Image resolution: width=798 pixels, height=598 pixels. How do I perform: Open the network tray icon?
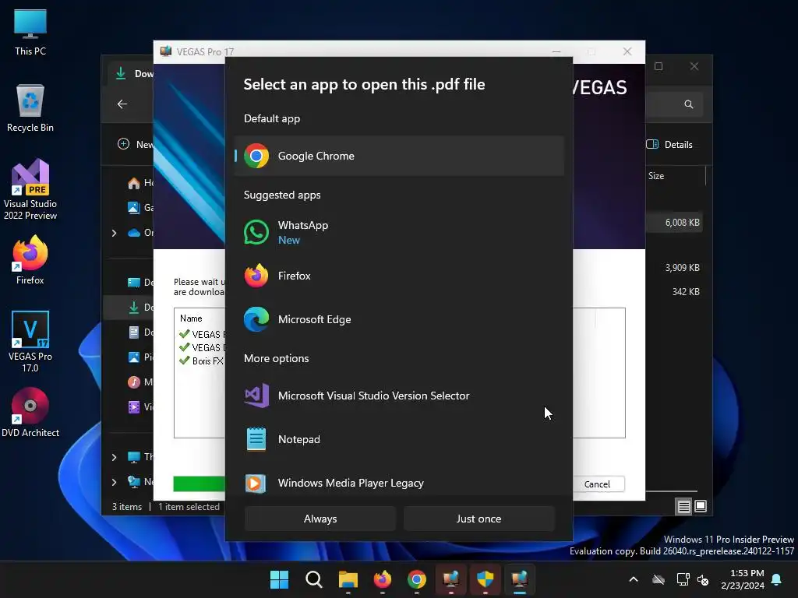click(x=683, y=579)
